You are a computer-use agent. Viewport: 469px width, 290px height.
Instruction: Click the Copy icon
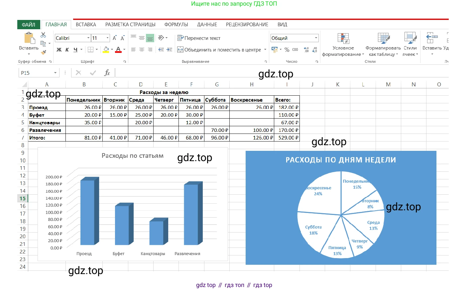[x=43, y=44]
